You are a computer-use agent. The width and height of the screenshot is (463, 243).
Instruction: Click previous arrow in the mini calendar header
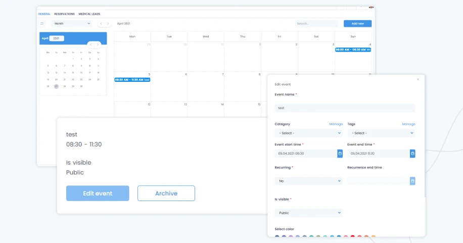tap(91, 44)
